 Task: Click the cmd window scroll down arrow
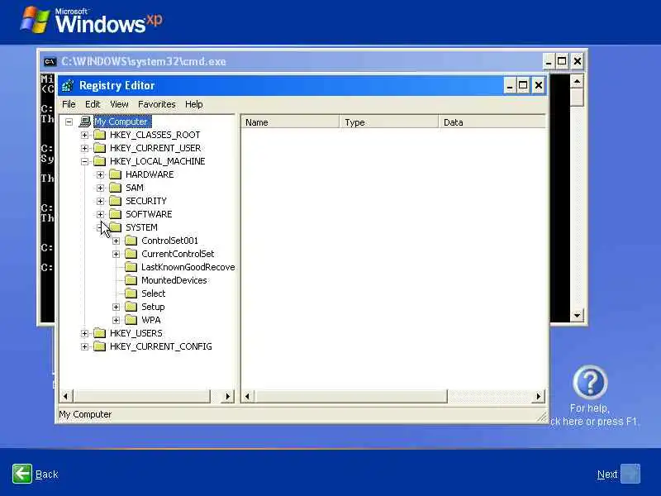point(577,315)
